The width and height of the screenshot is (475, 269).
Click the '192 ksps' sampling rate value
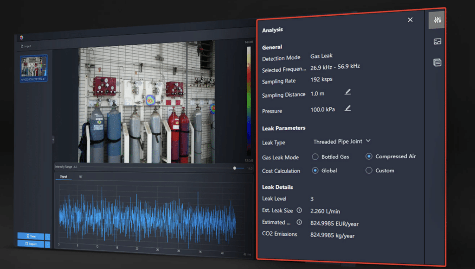(321, 80)
